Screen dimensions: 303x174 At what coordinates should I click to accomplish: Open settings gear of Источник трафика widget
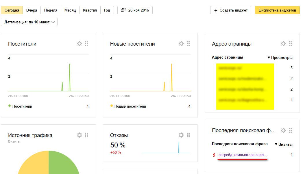[80, 135]
